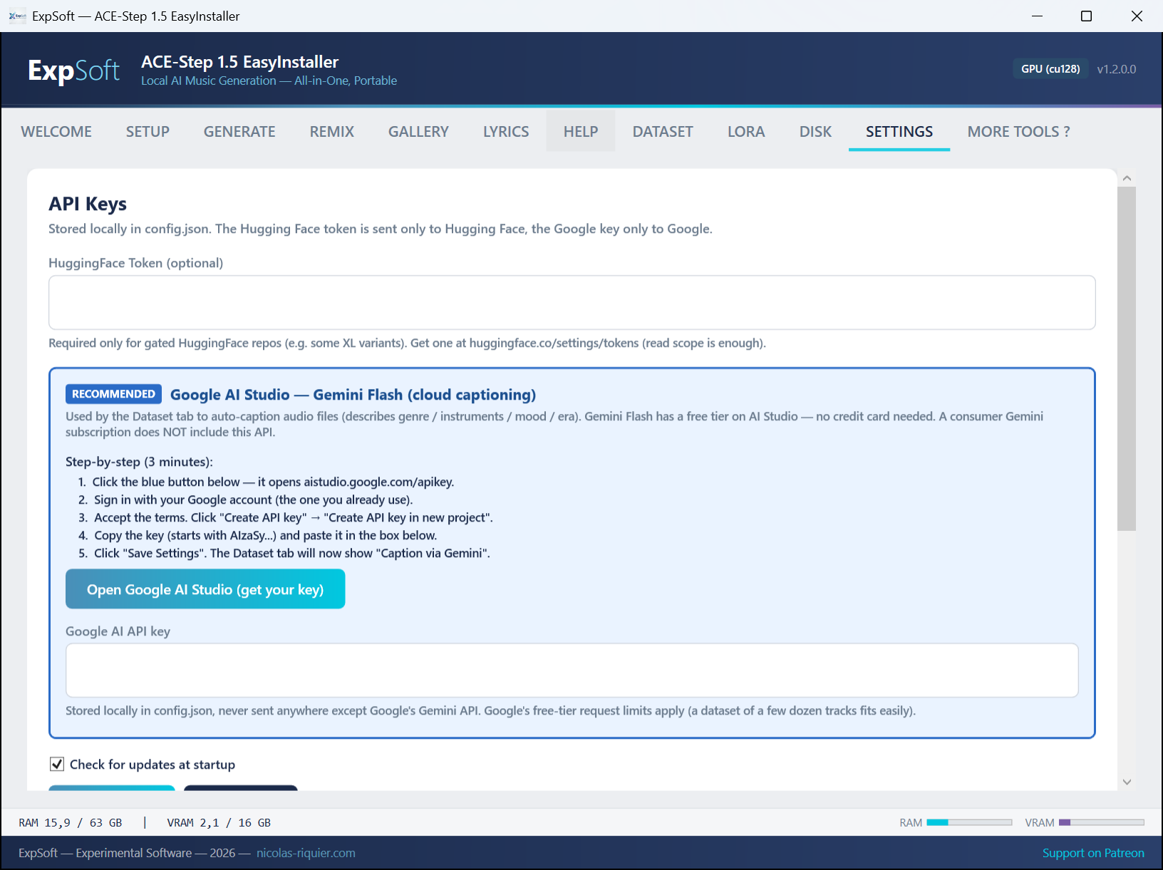Toggle Check for updates at startup
Image resolution: width=1163 pixels, height=870 pixels.
pos(57,765)
